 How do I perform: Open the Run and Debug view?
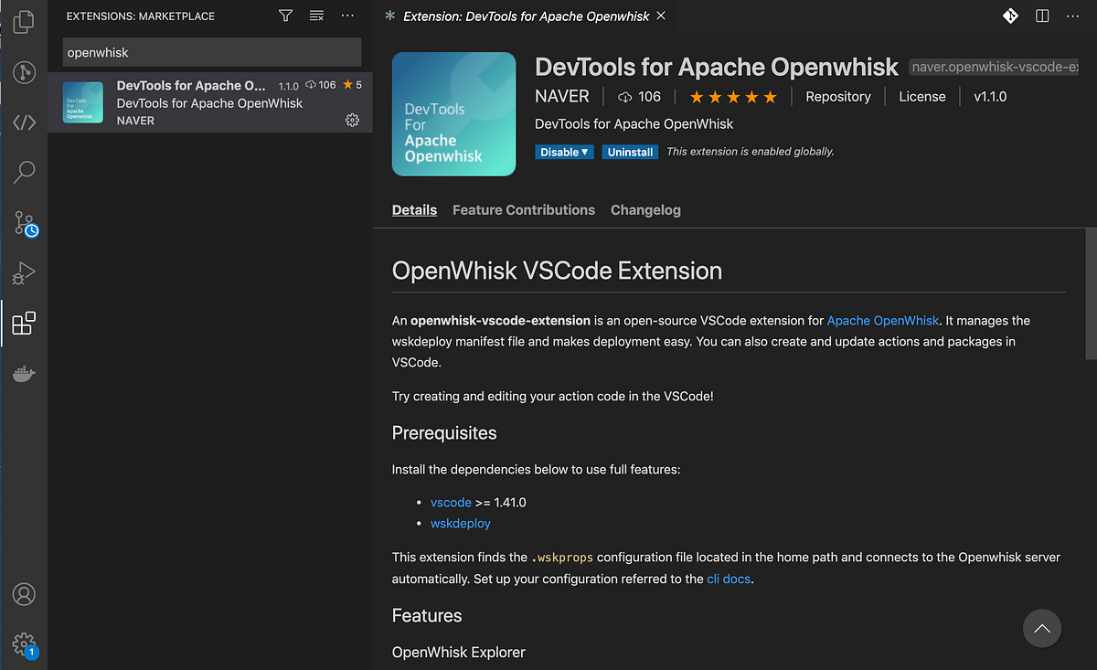[x=25, y=272]
